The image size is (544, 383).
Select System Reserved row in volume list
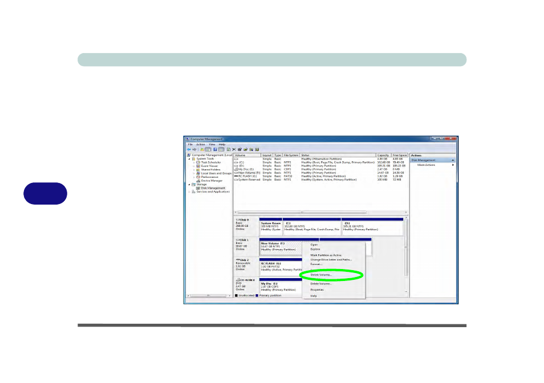pos(320,180)
